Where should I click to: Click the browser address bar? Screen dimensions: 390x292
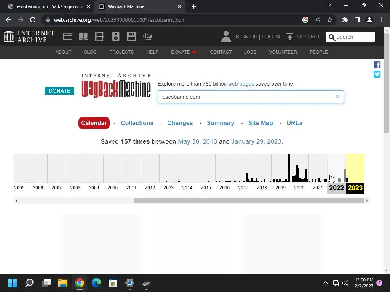[x=172, y=20]
